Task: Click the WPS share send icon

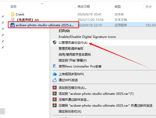Action: tap(55, 80)
